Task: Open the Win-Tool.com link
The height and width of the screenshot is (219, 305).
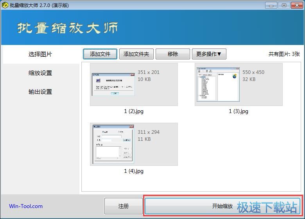Action: (x=26, y=206)
